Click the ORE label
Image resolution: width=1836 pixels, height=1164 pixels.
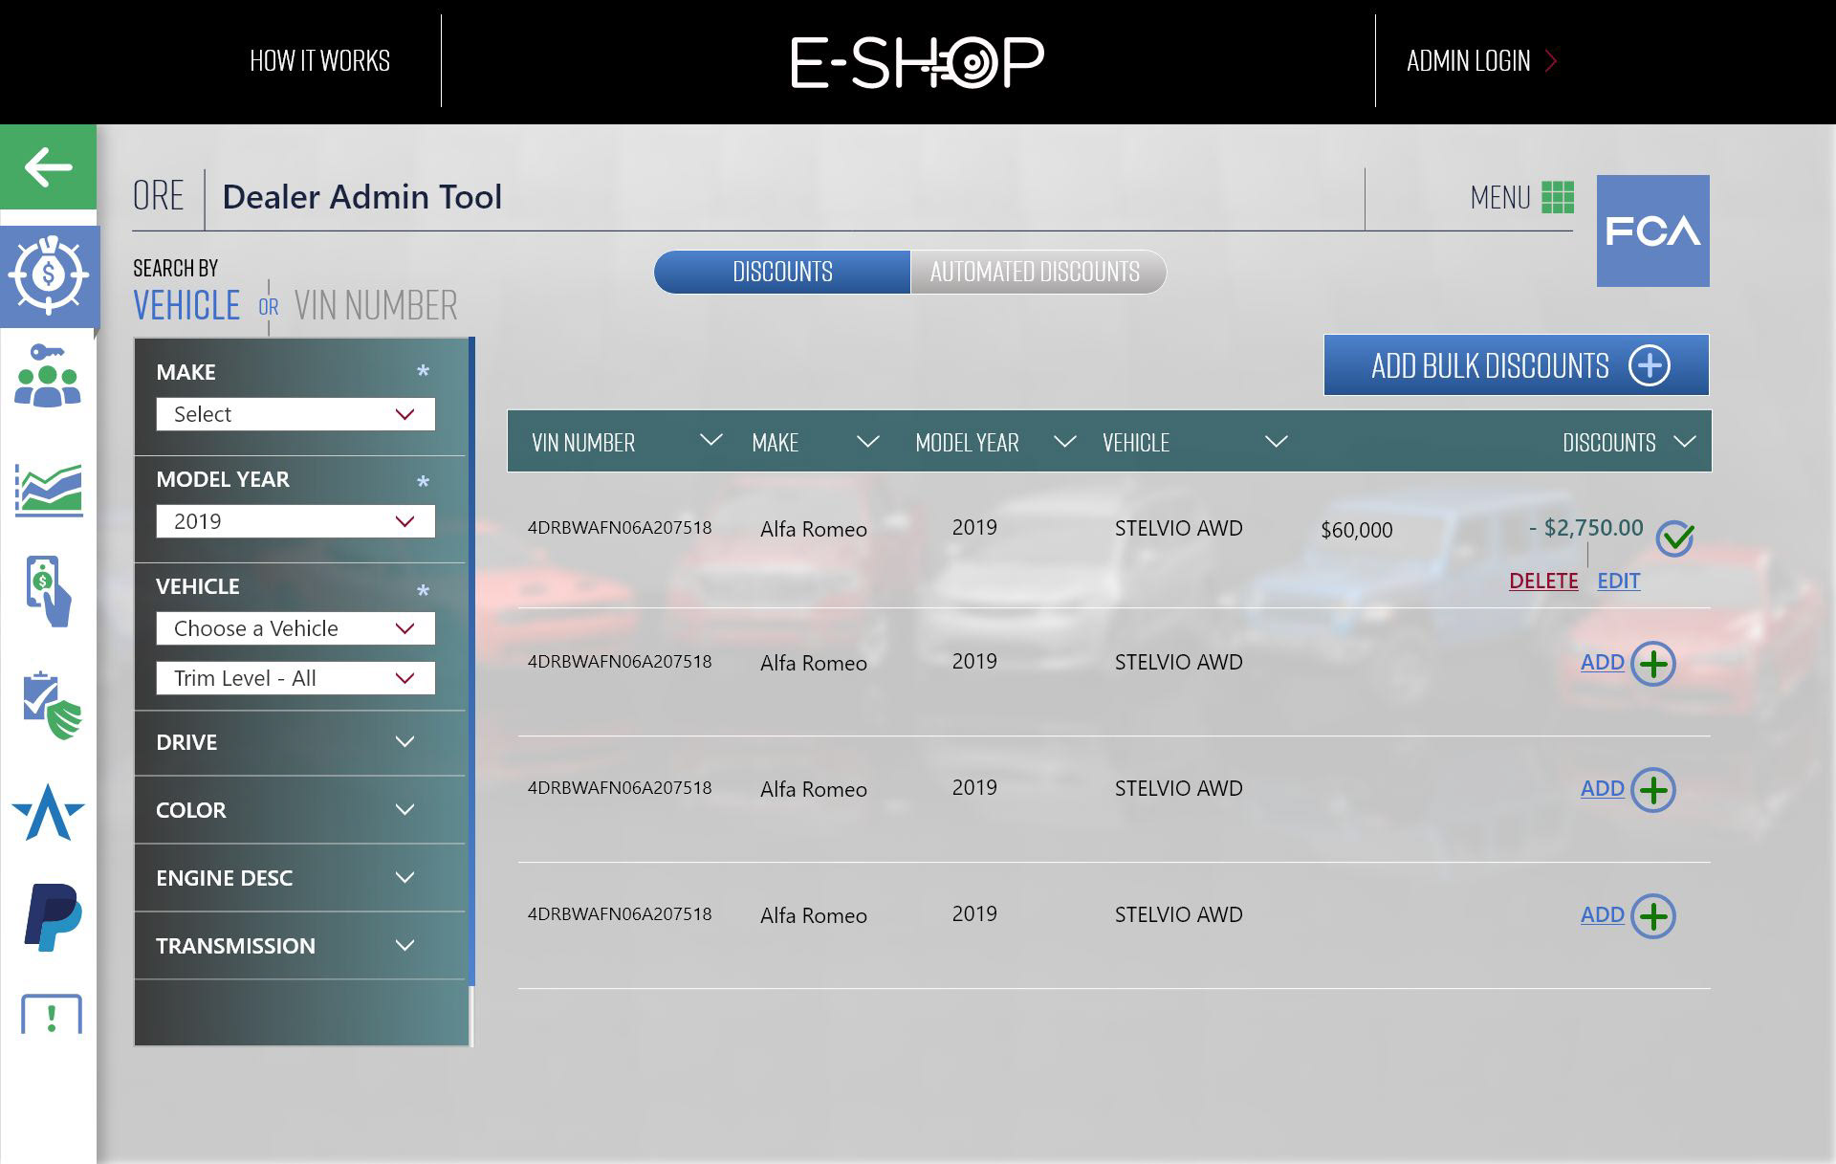[158, 196]
